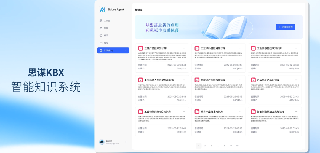The height and width of the screenshot is (153, 320).
Task: Open the more options menu for 汽车电子产品知识库
Action: (x=296, y=80)
